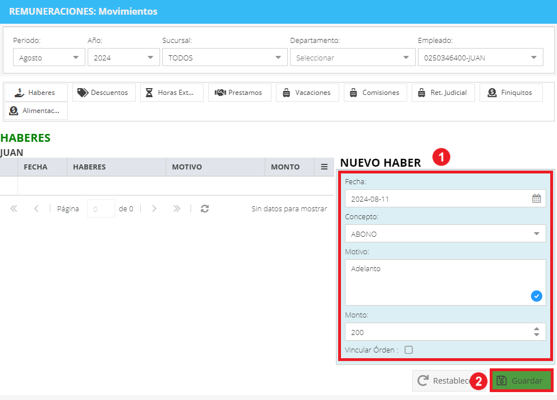557x400 pixels.
Task: Enable the Vincular Órden checkbox
Action: pos(409,350)
